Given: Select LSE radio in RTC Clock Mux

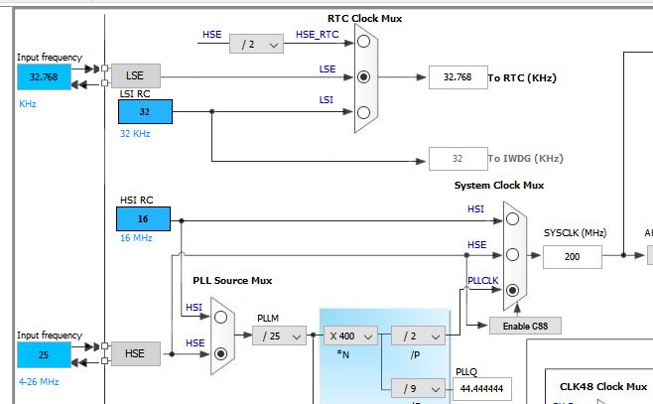Looking at the screenshot, I should click(363, 77).
